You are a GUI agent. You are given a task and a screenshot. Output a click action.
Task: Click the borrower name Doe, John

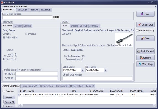9,30
